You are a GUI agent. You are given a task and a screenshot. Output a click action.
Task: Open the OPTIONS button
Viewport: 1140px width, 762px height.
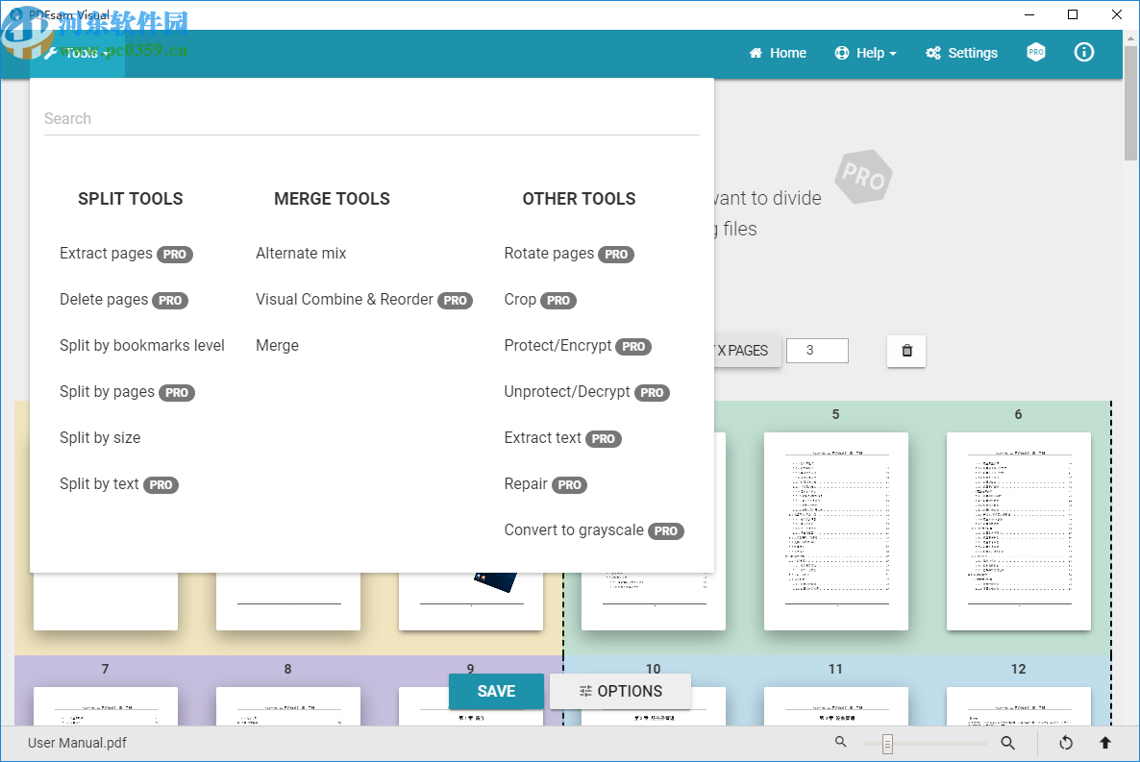click(620, 692)
